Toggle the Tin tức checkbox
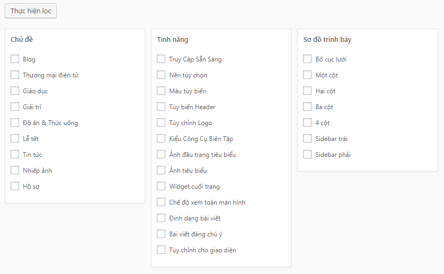The height and width of the screenshot is (274, 444). 15,155
